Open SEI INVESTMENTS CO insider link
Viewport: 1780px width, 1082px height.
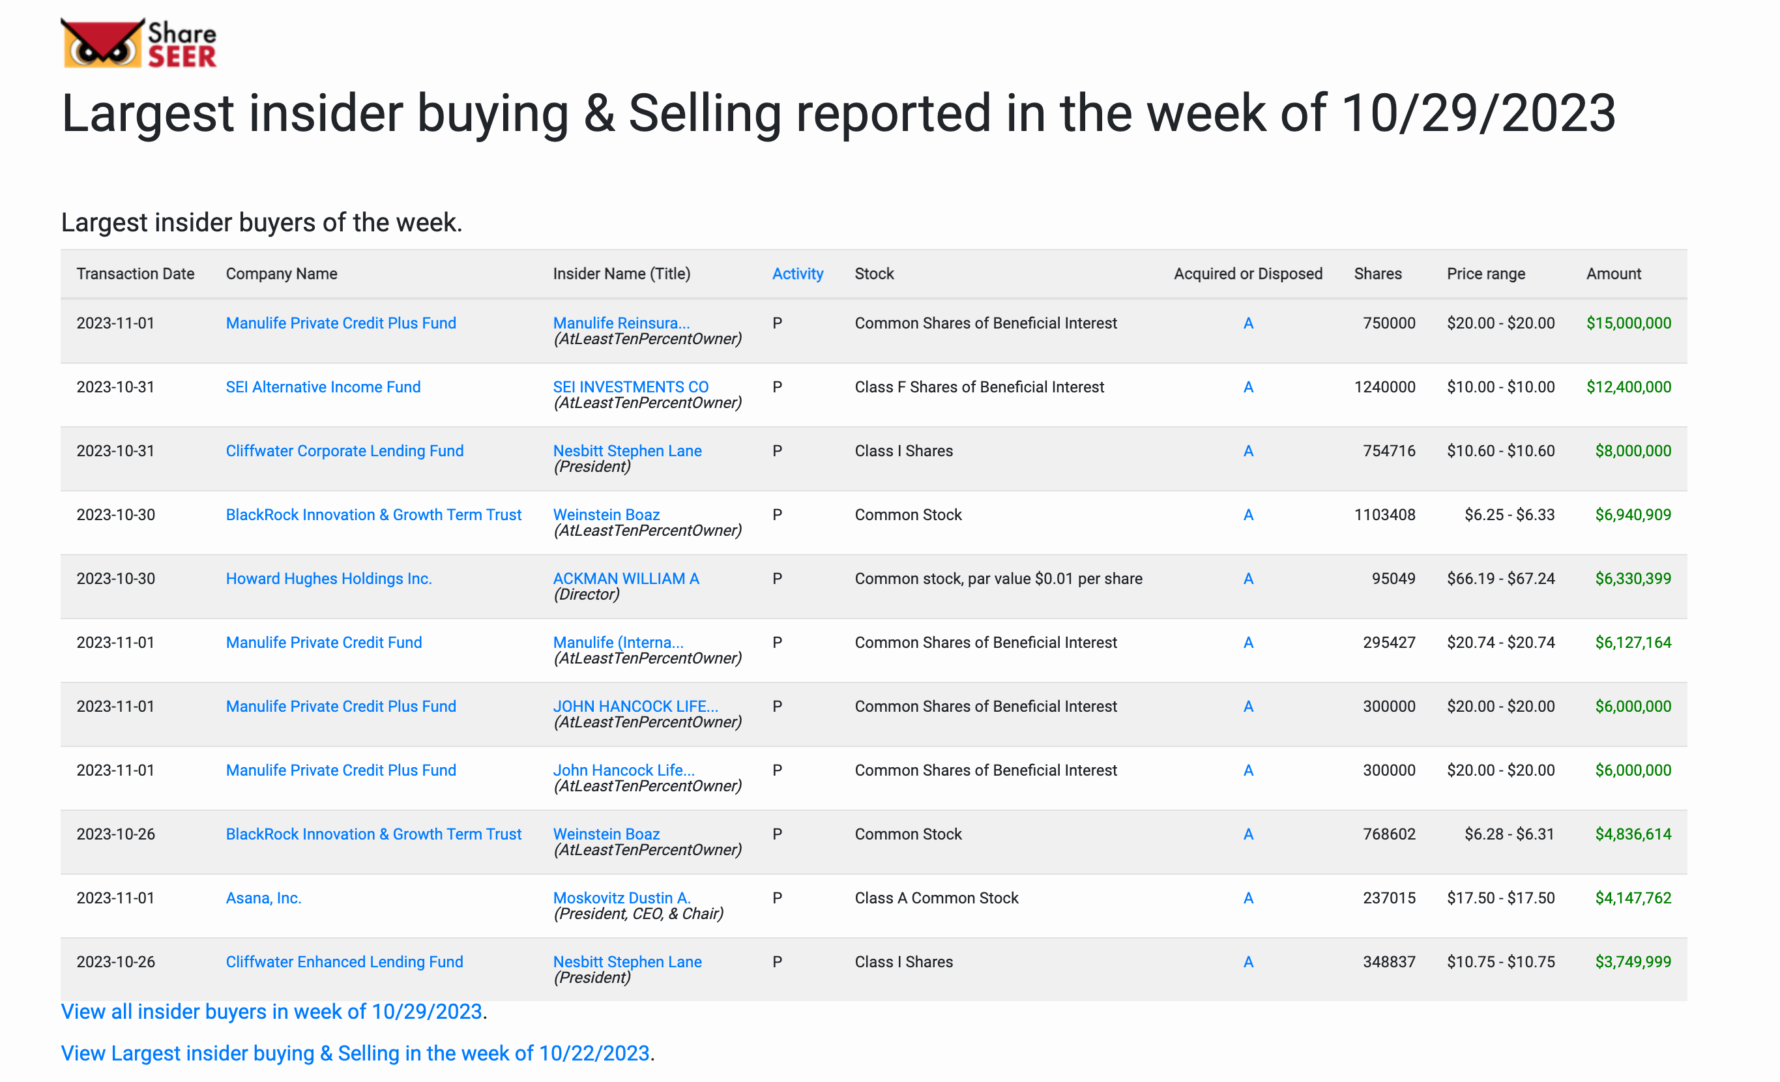point(631,387)
